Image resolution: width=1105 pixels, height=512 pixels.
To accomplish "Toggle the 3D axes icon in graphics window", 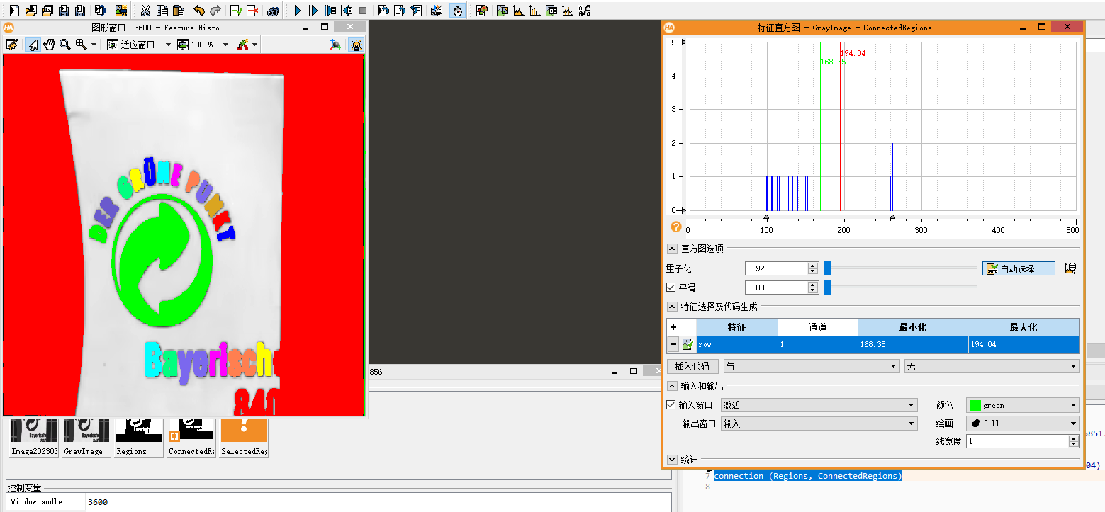I will click(x=335, y=45).
